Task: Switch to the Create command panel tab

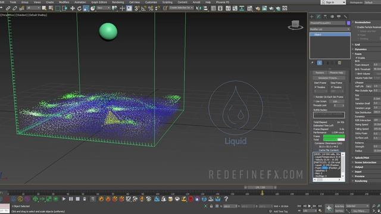Action: 312,17
